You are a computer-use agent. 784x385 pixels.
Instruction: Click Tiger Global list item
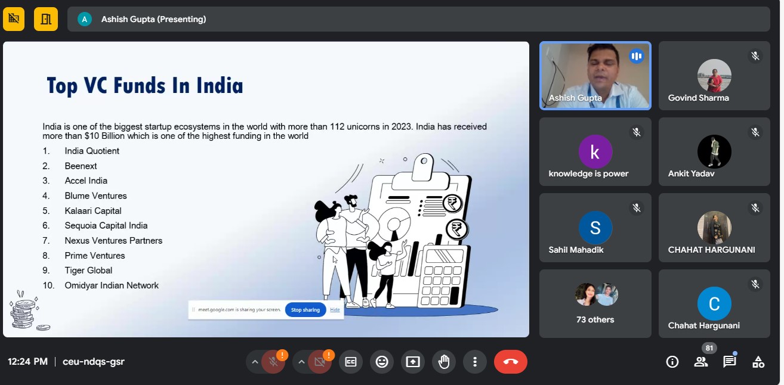click(88, 270)
